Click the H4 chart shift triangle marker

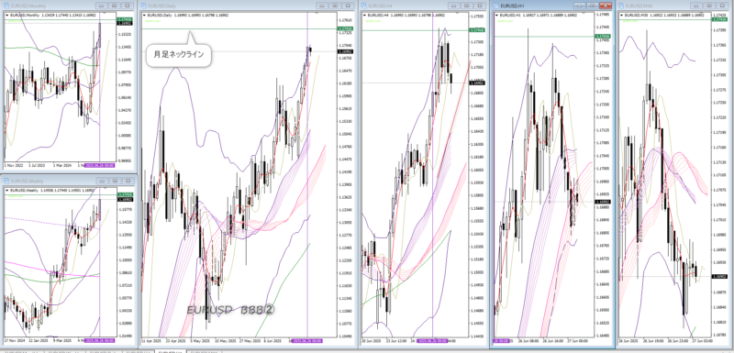click(456, 13)
